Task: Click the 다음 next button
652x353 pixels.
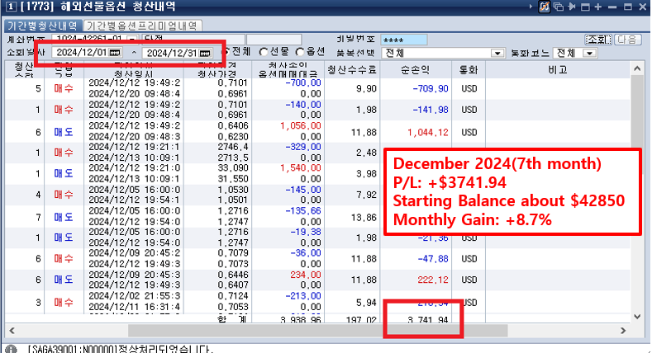Action: click(630, 39)
